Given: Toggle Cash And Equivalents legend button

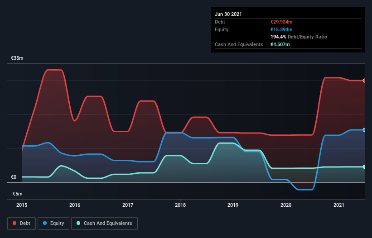Looking at the screenshot, I should pos(104,224).
